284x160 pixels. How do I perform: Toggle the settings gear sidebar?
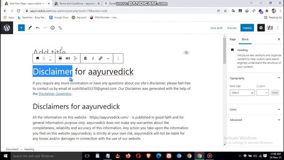[261, 28]
